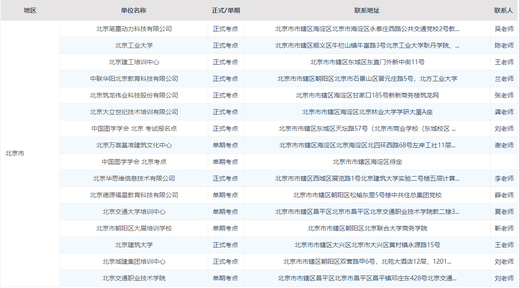Open 北京万喜基准建筑文化中心 entry
519x288 pixels.
pos(134,145)
